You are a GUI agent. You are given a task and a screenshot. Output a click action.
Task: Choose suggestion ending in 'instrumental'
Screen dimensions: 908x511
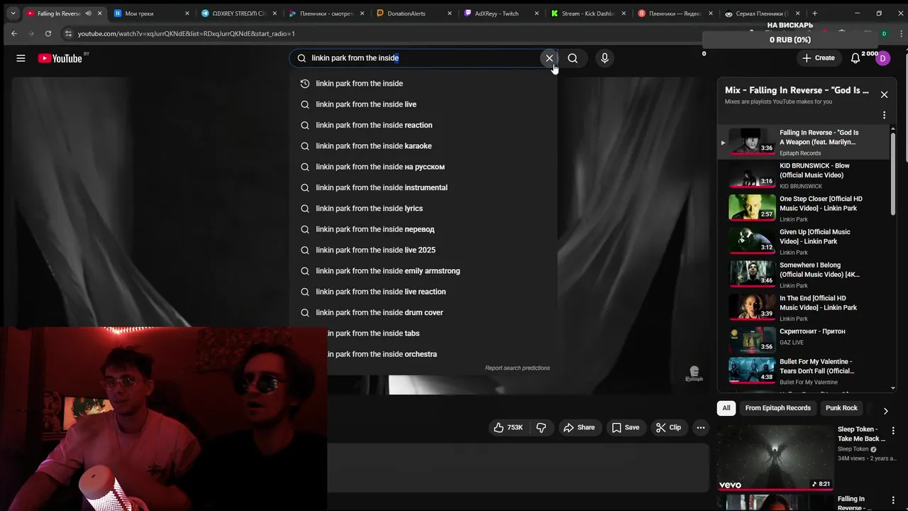click(423, 187)
